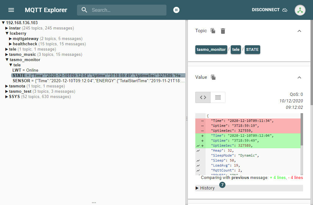Select the tasmo_monitor topic chip

[211, 50]
